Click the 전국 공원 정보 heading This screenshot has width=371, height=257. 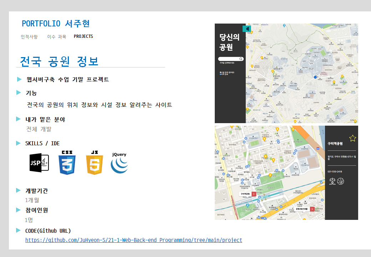(59, 61)
